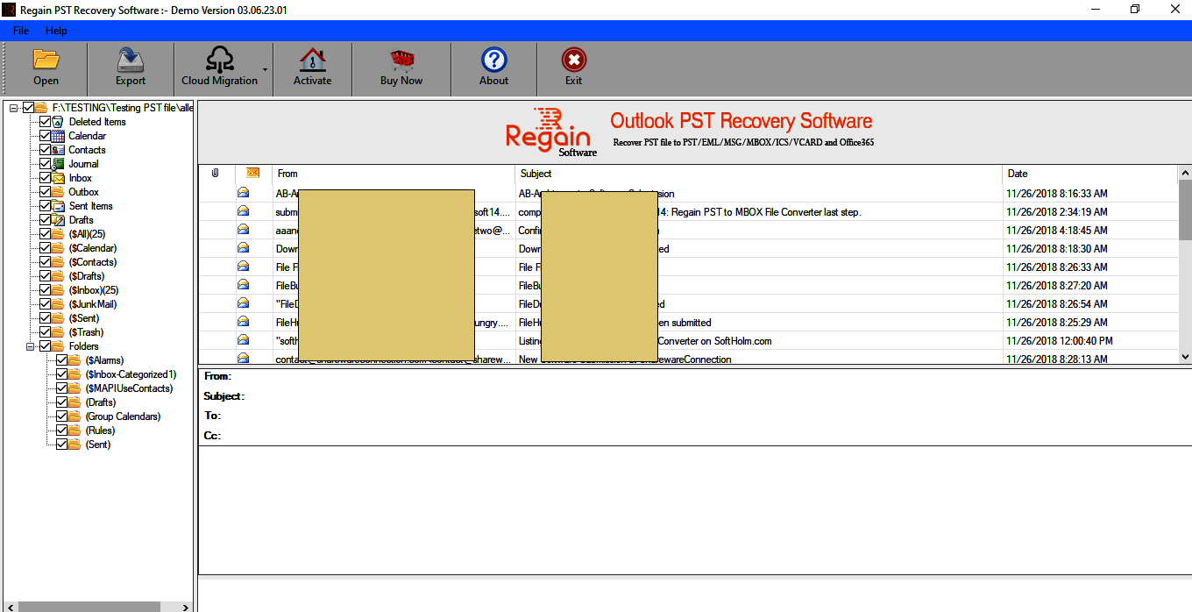Click the About question mark icon
1192x612 pixels.
(494, 60)
